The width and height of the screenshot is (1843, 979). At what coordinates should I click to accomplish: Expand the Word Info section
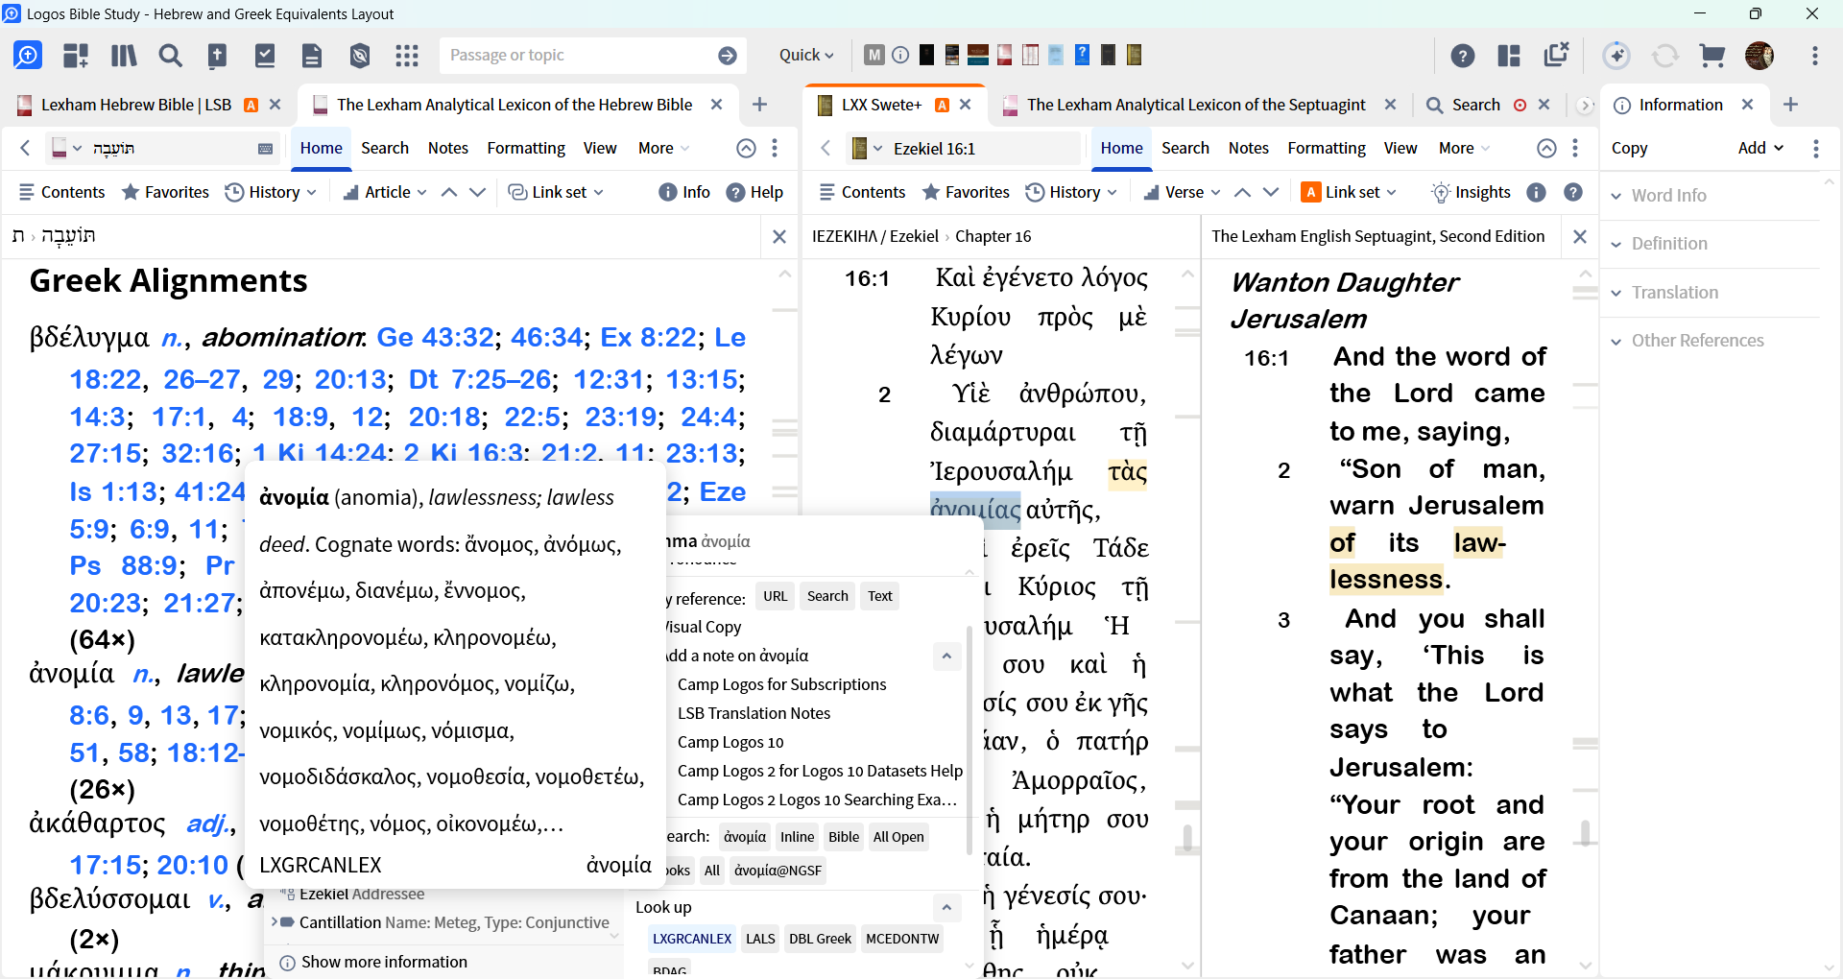click(x=1660, y=195)
